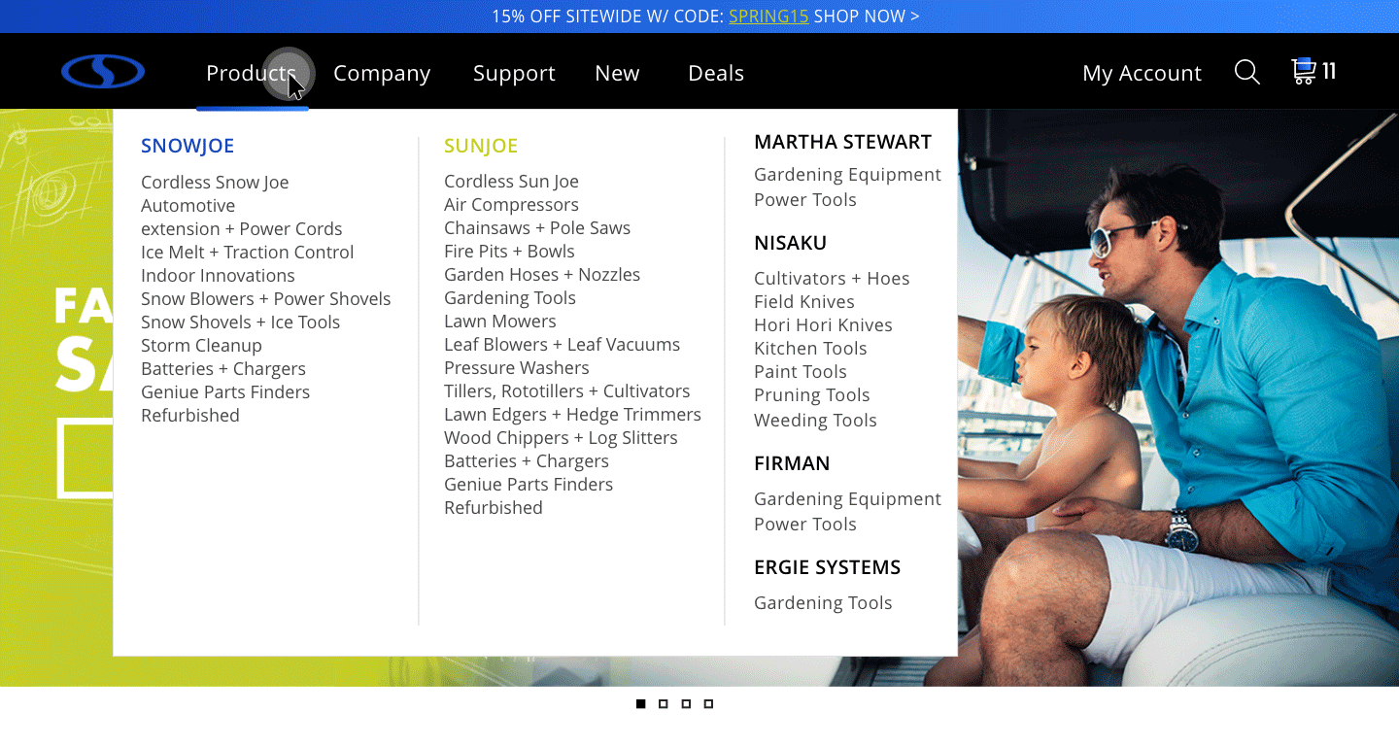The width and height of the screenshot is (1399, 746).
Task: Click SHOP NOW in the promo banner
Action: tap(867, 17)
